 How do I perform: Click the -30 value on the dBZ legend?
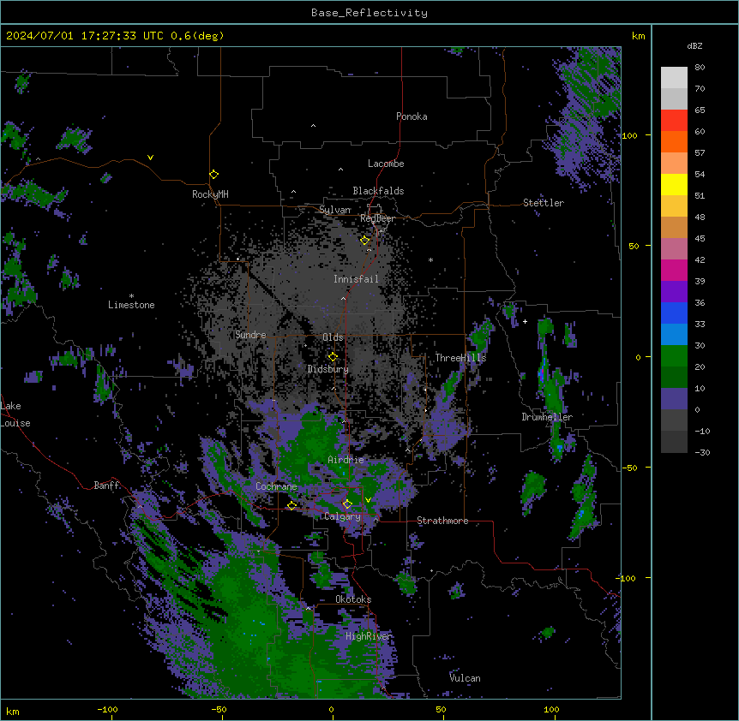pos(702,452)
